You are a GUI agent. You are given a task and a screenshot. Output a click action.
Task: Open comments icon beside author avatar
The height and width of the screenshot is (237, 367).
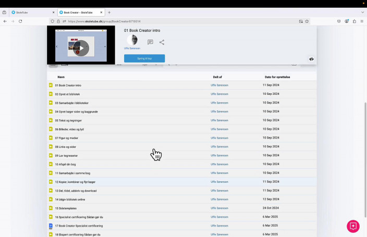coord(150,42)
